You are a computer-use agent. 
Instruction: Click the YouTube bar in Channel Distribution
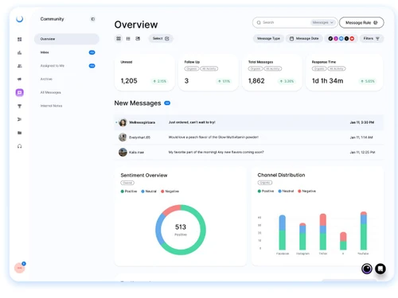(364, 230)
